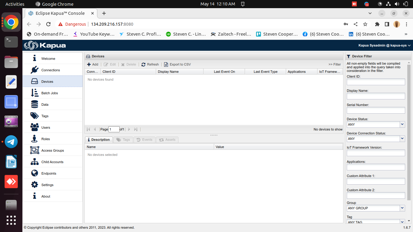Viewport: 413px width, 232px height.
Task: Refresh the devices list
Action: tap(150, 64)
